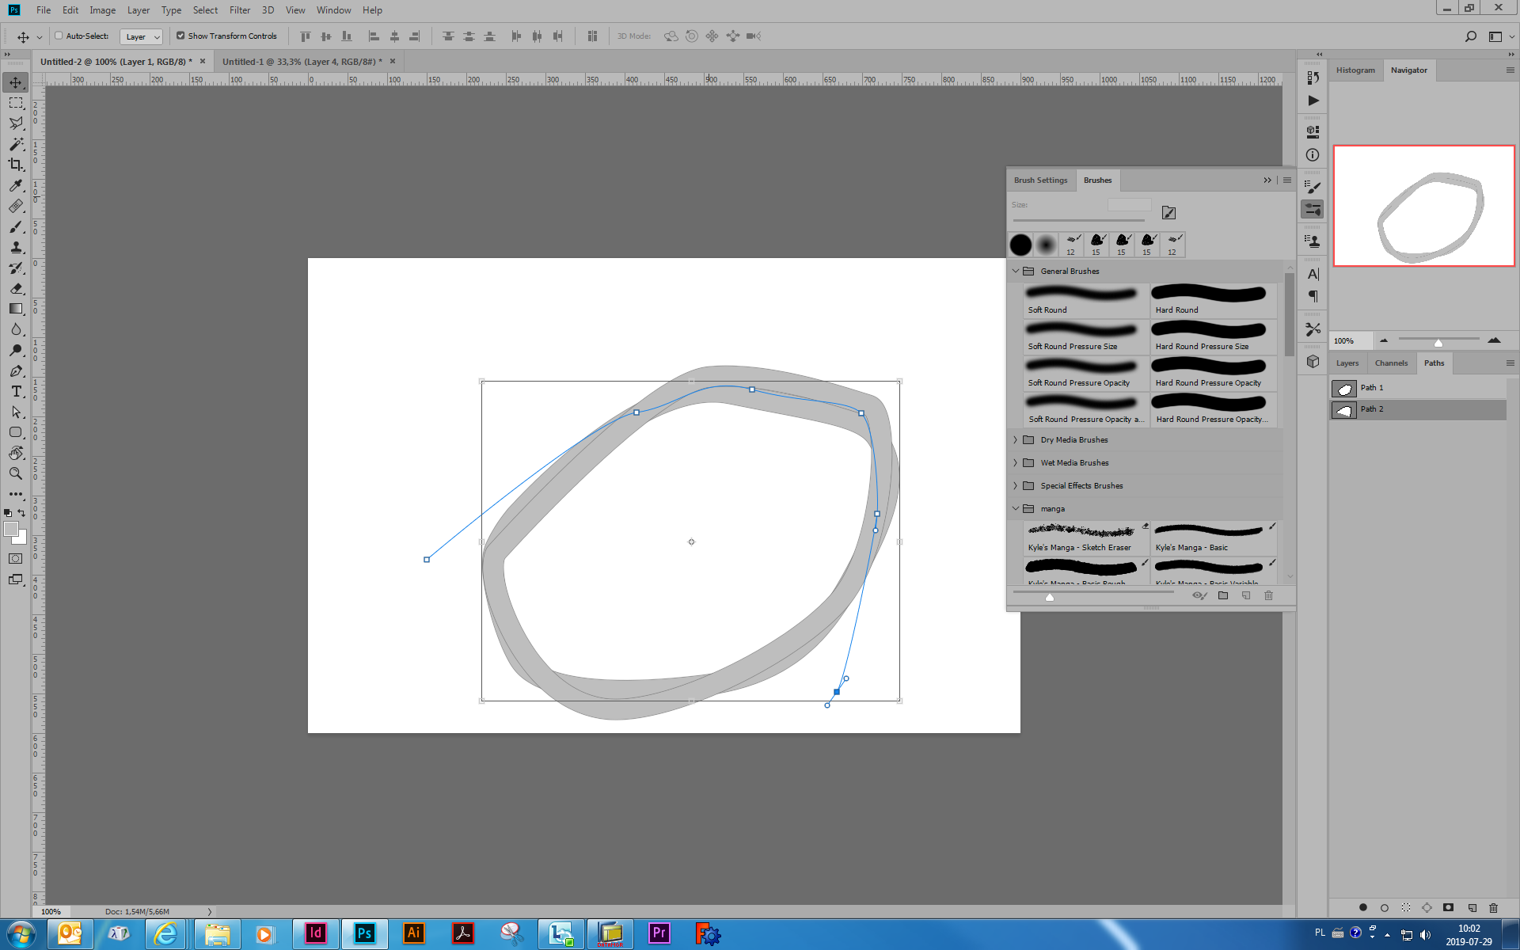Switch to Untitled-1 document tab

(302, 61)
